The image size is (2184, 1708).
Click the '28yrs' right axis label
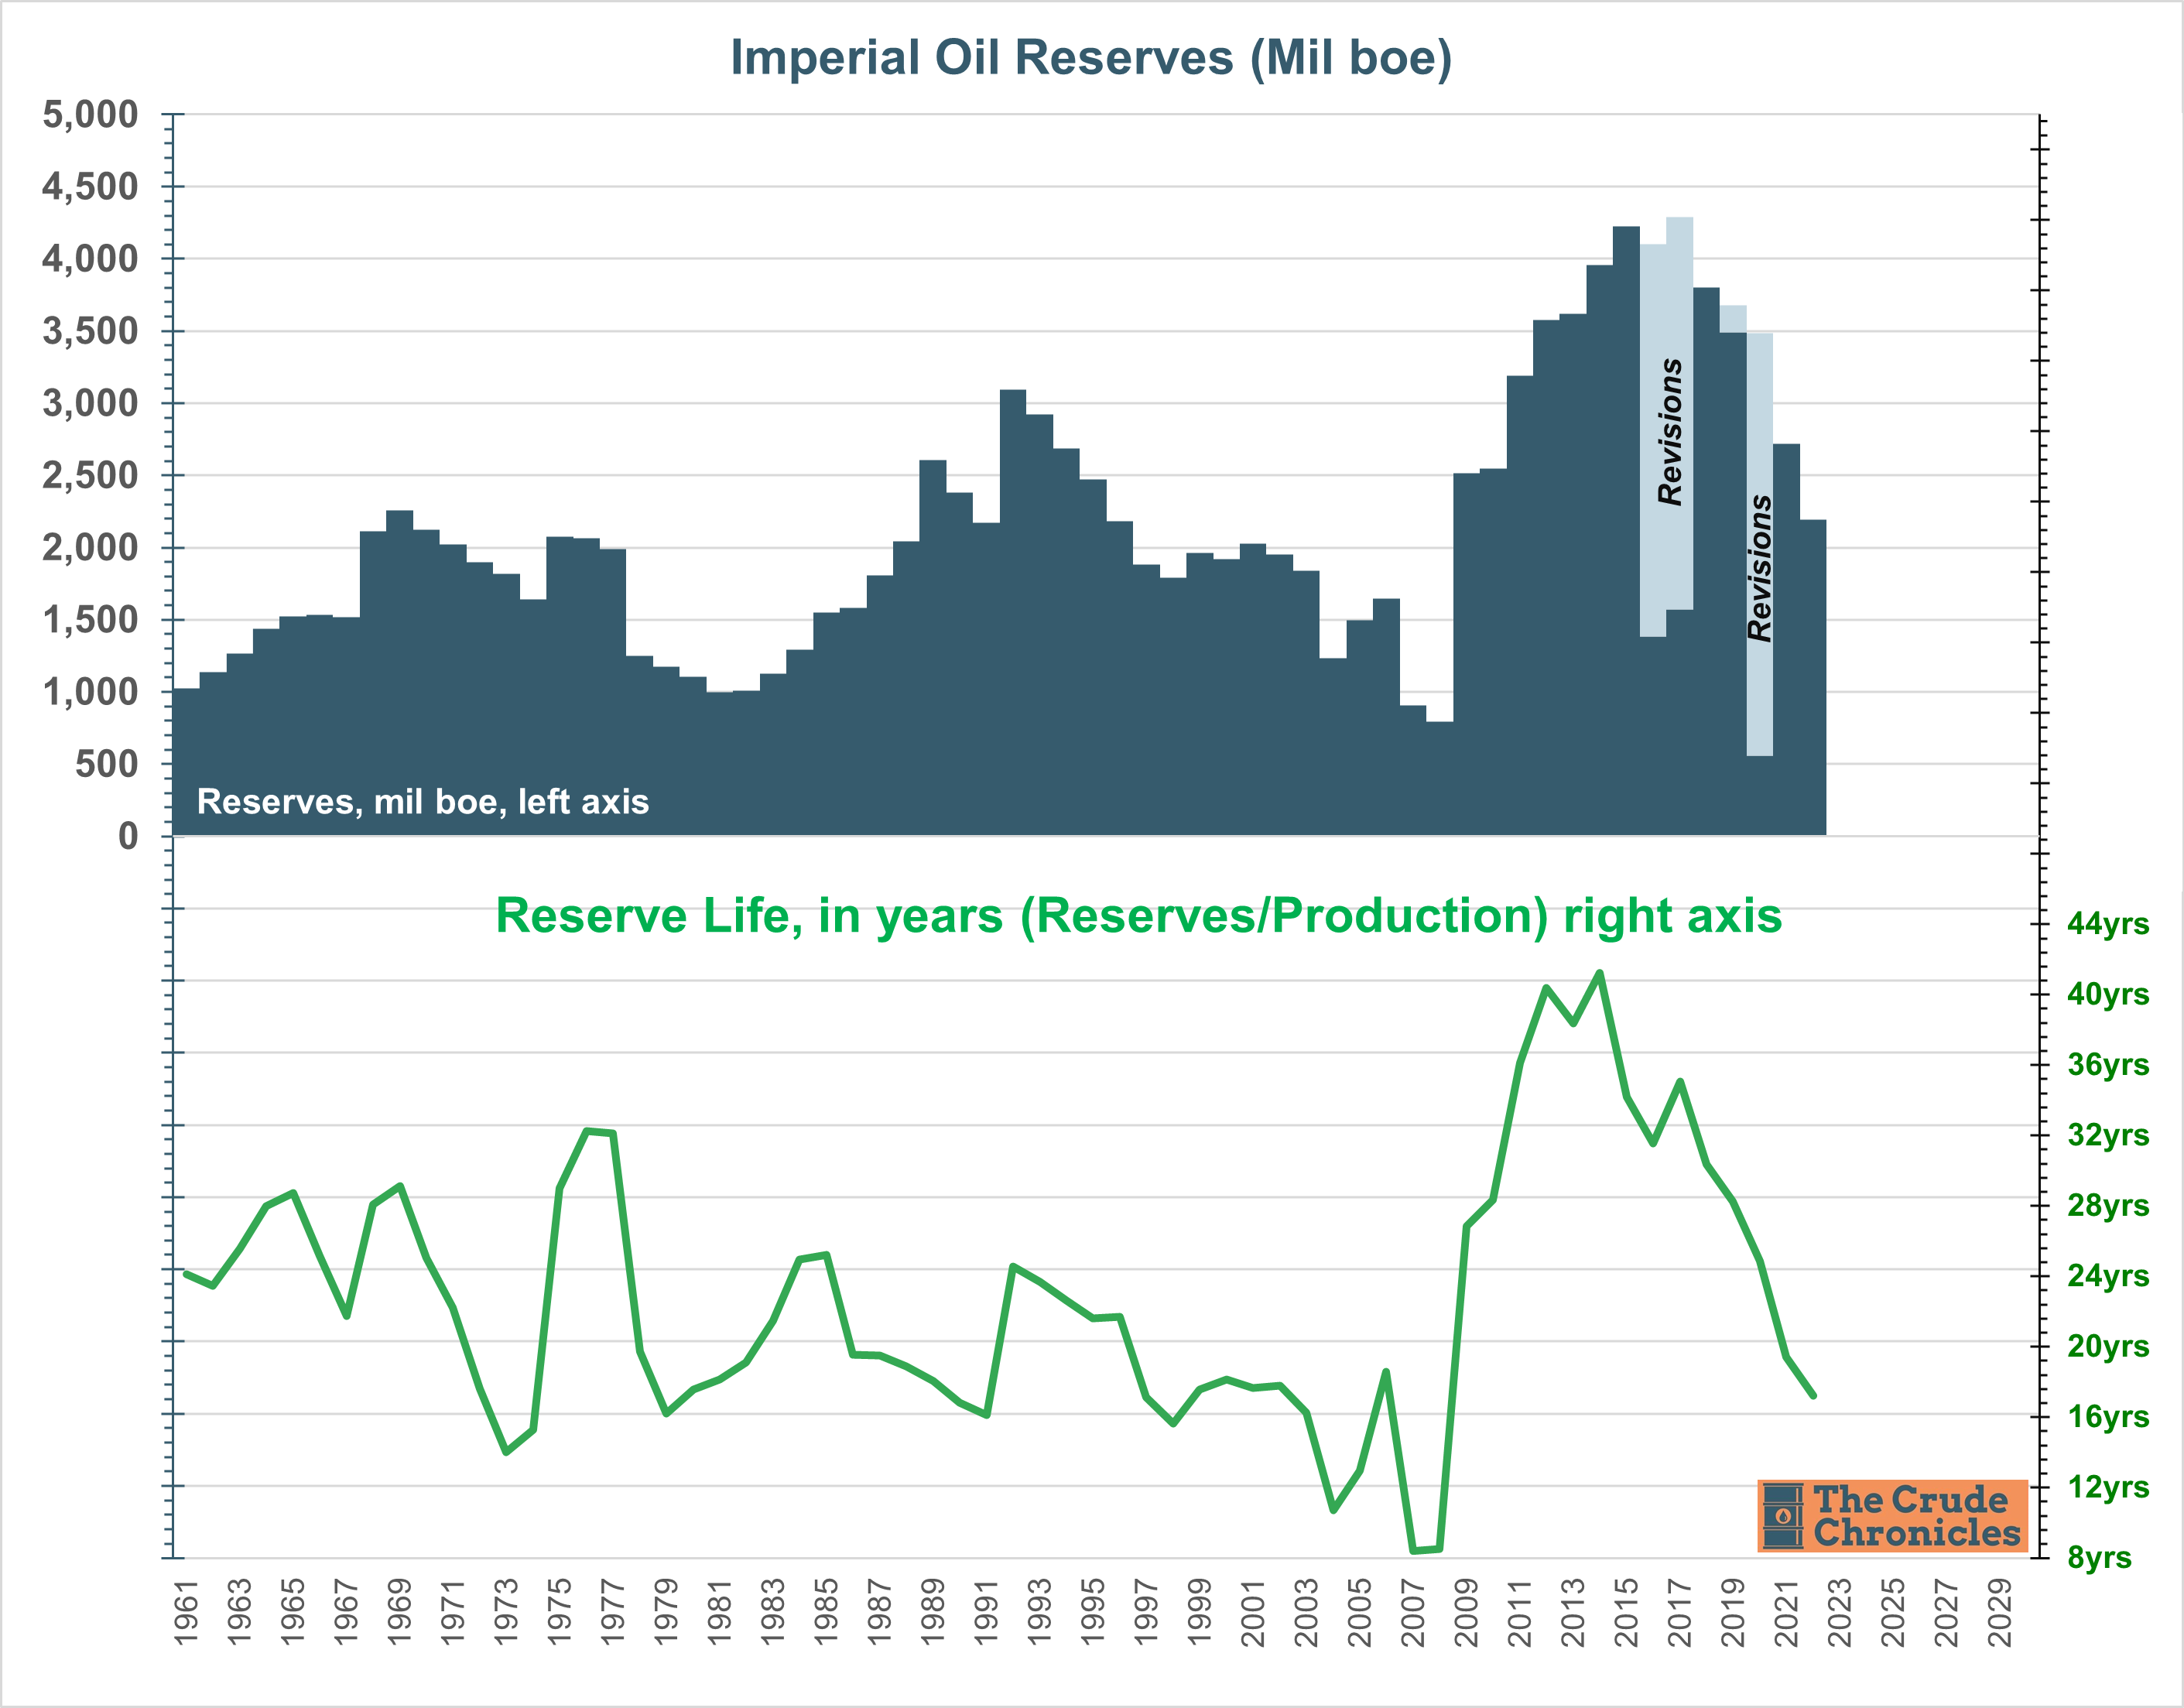2108,1205
